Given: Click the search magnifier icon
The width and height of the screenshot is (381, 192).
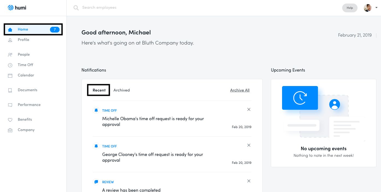Looking at the screenshot, I should pos(76,8).
